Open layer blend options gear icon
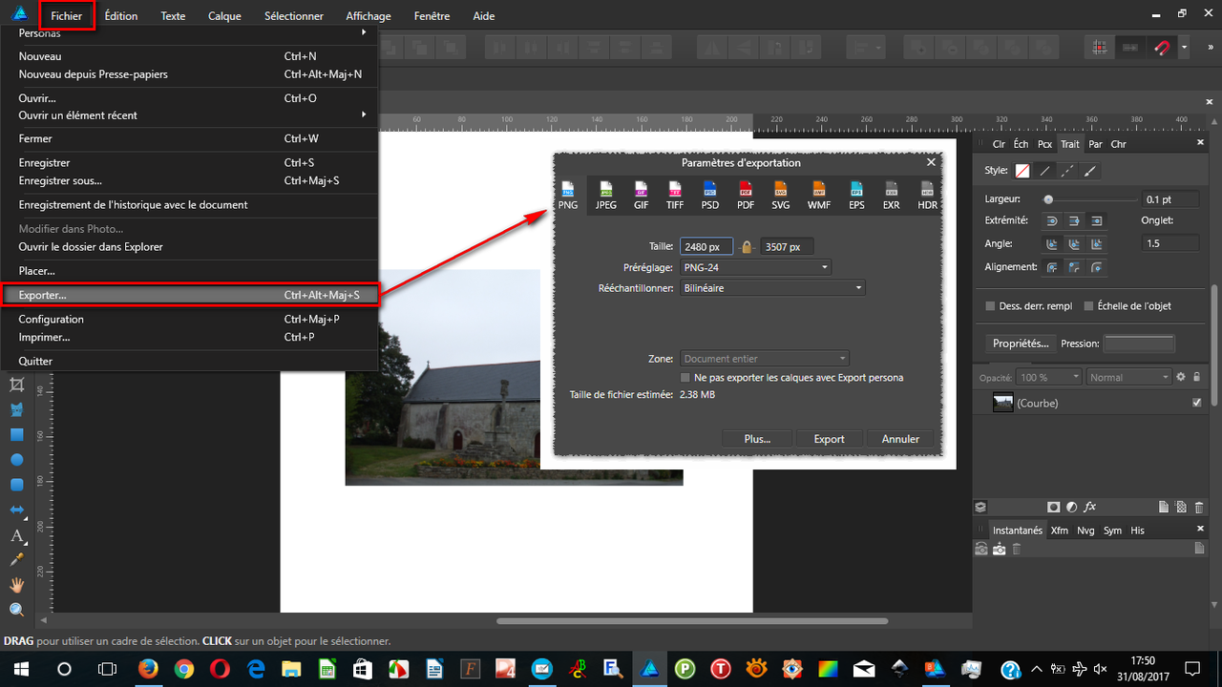Viewport: 1222px width, 687px height. click(x=1180, y=377)
